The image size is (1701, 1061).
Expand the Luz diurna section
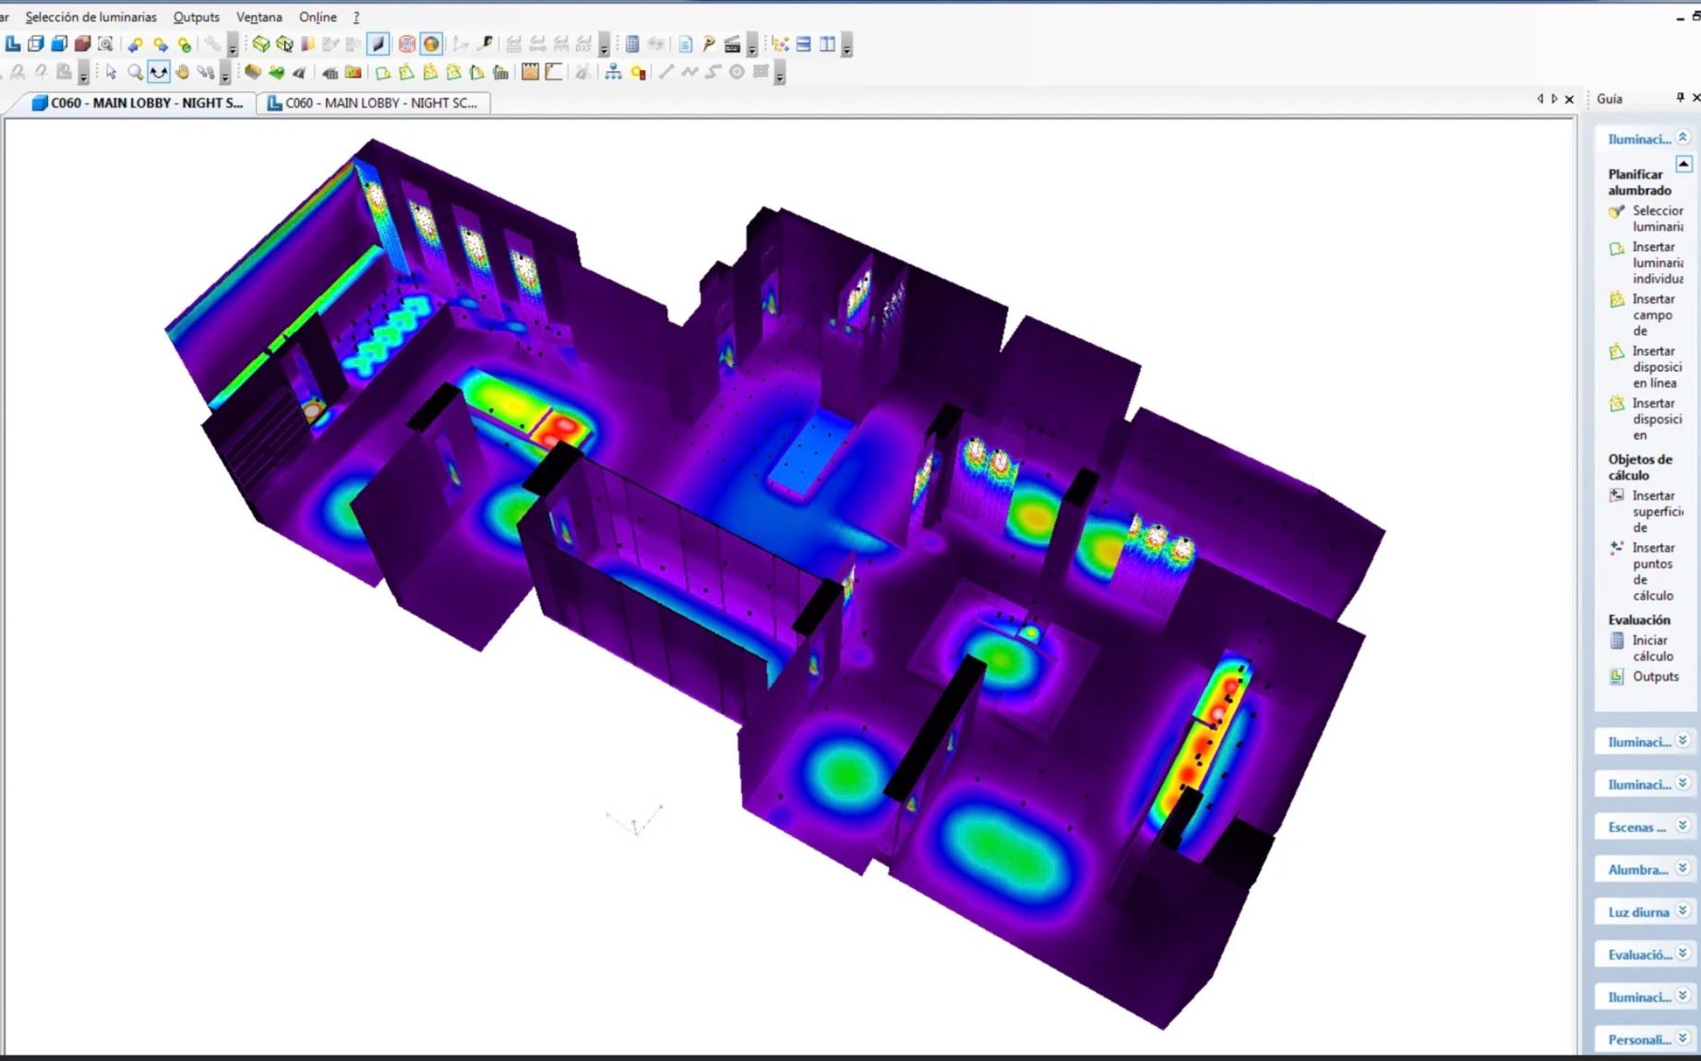(x=1683, y=911)
